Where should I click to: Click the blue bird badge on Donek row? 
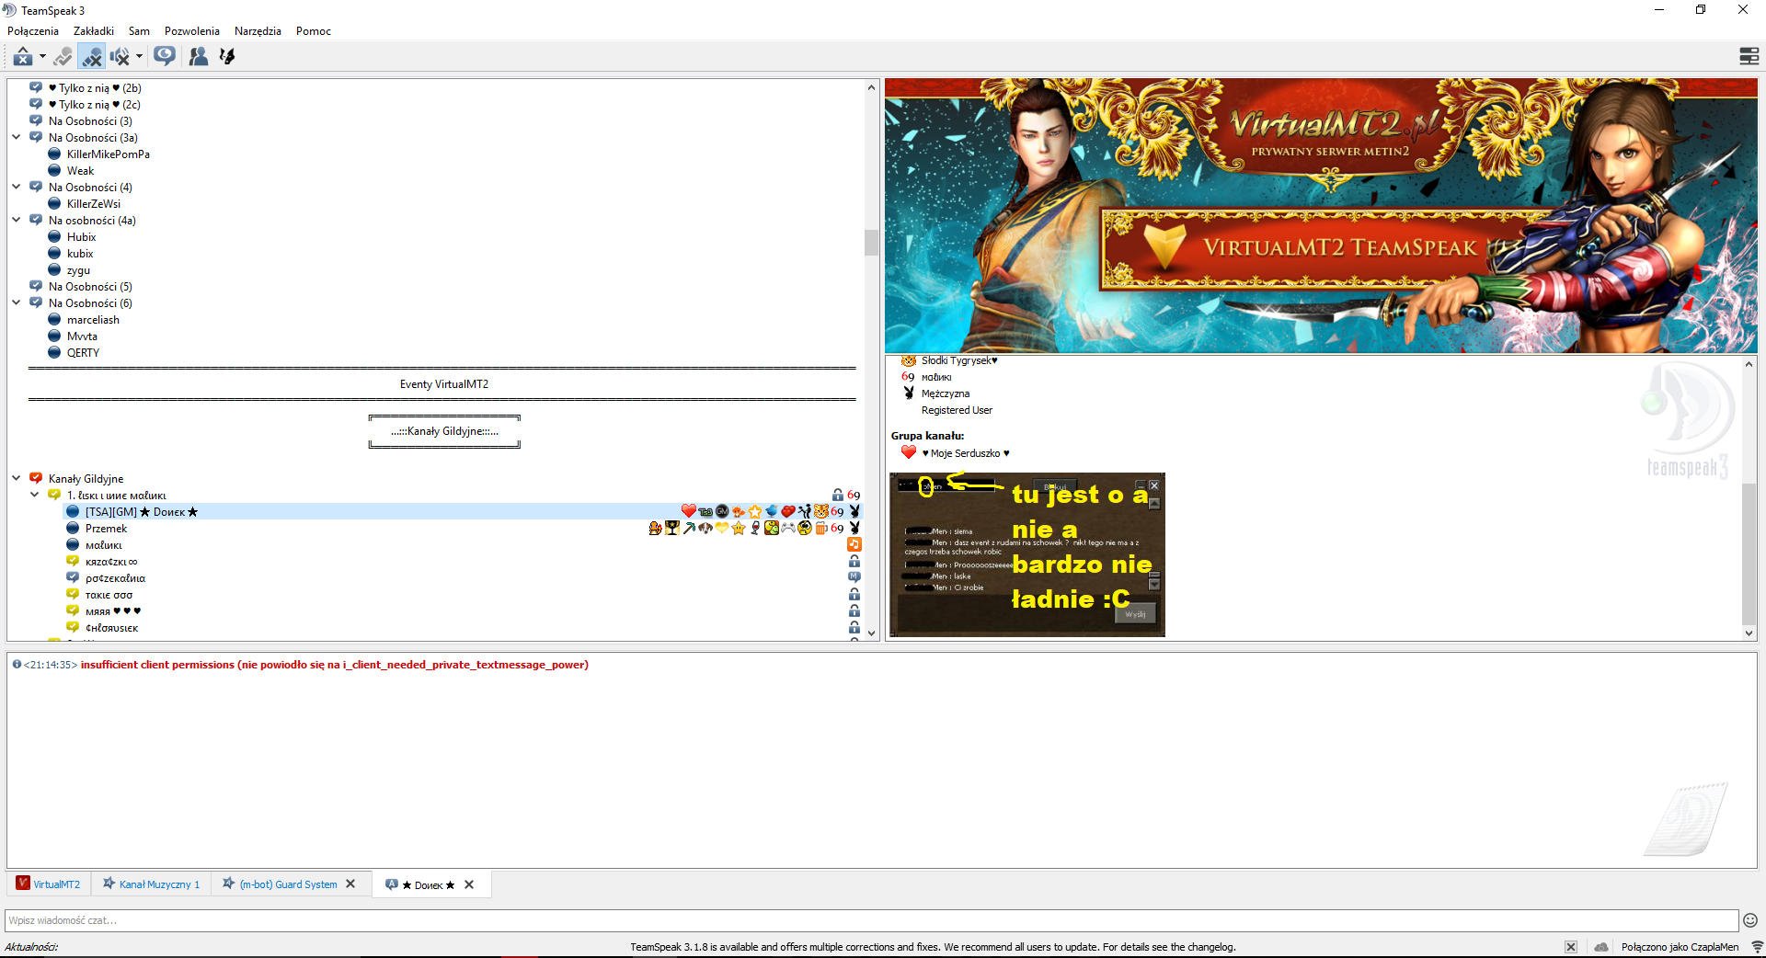(772, 511)
